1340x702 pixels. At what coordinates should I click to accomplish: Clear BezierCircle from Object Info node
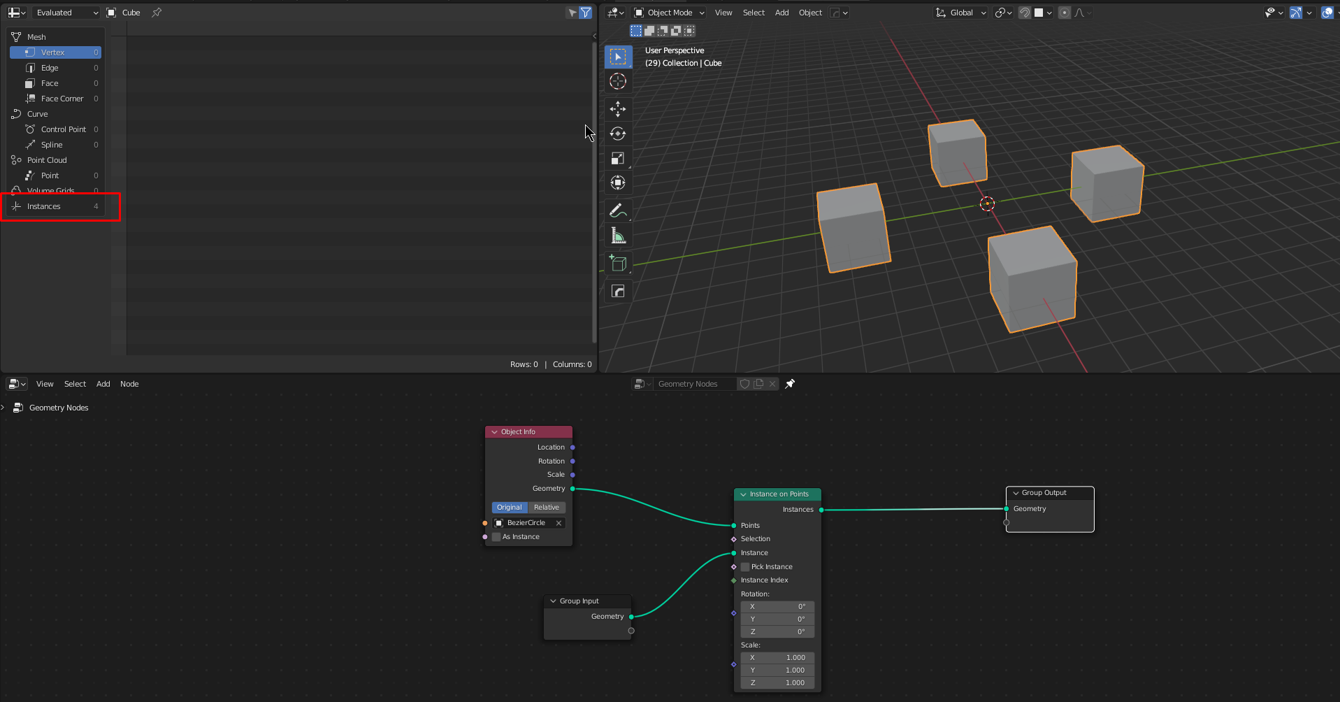pos(559,523)
